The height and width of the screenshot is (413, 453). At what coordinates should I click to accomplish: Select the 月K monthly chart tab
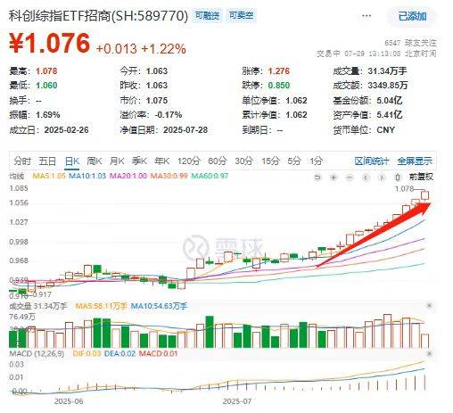(117, 161)
